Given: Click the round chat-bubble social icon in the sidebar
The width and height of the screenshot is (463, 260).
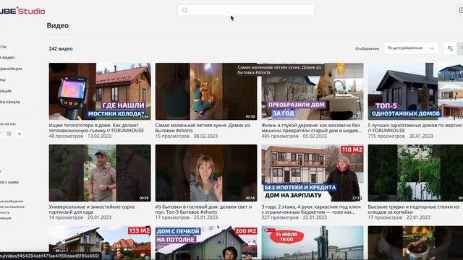Looking at the screenshot, I should point(9,134).
